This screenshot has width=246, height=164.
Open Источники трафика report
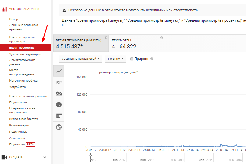(x=23, y=81)
